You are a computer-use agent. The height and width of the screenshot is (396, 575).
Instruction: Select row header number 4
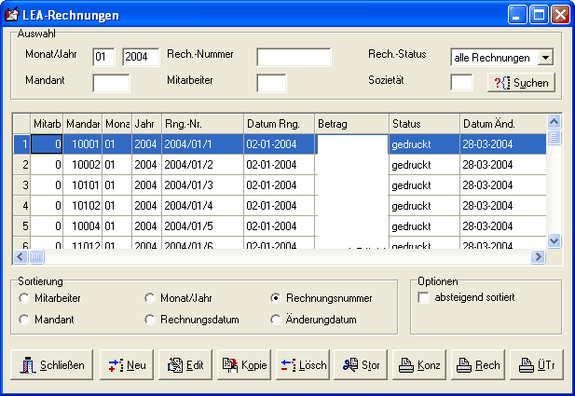coord(22,206)
